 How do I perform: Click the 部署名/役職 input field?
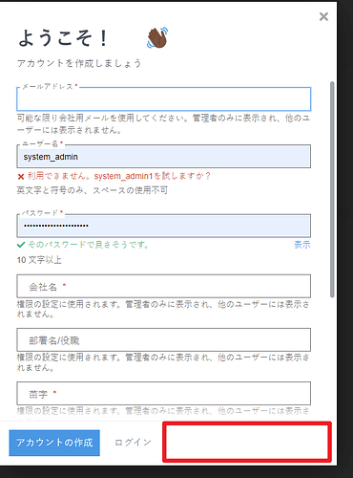coord(164,340)
